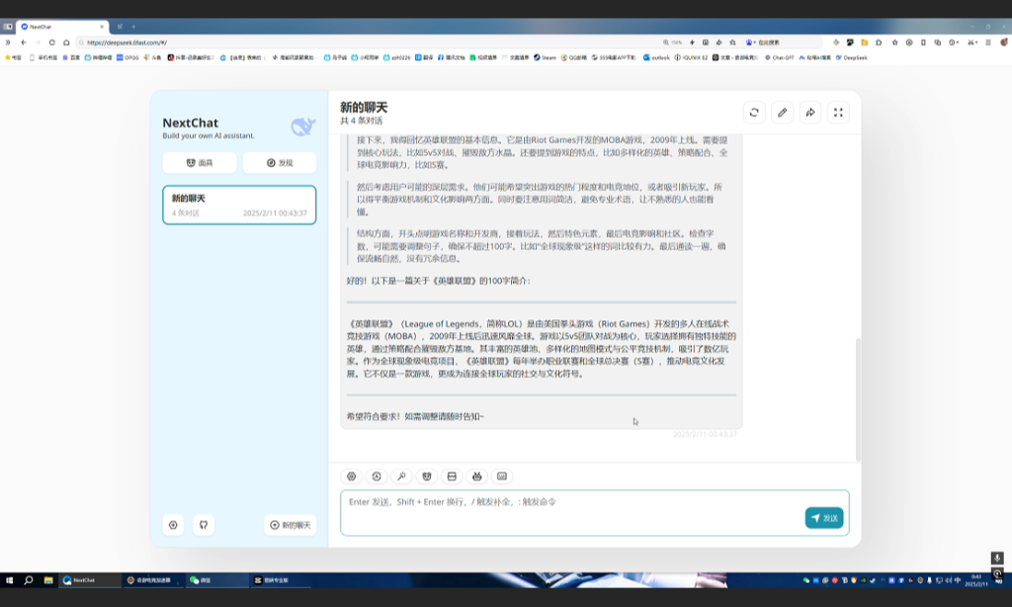This screenshot has width=1012, height=607.
Task: Open chat settings icon above the input box
Action: (351, 477)
